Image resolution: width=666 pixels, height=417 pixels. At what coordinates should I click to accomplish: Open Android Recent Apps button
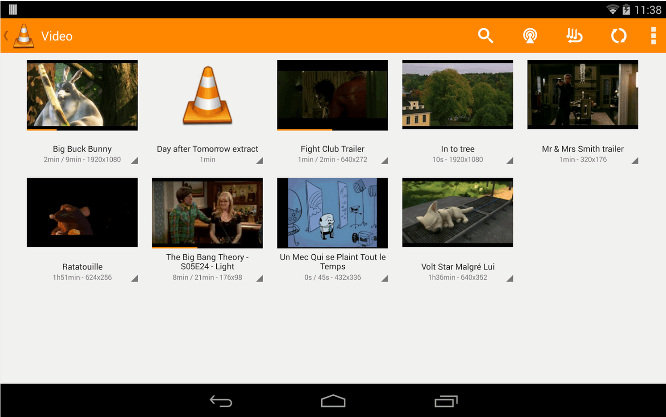446,401
